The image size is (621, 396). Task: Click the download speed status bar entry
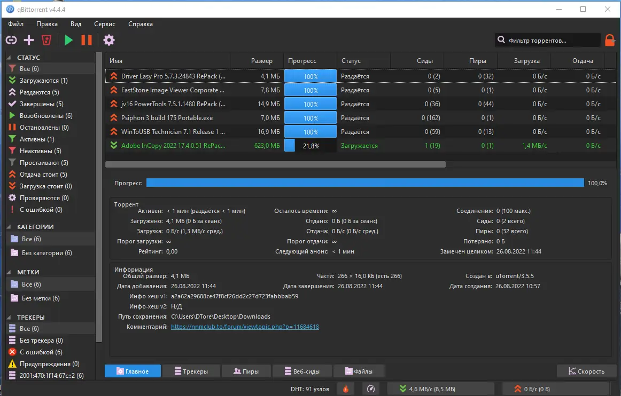coord(440,389)
